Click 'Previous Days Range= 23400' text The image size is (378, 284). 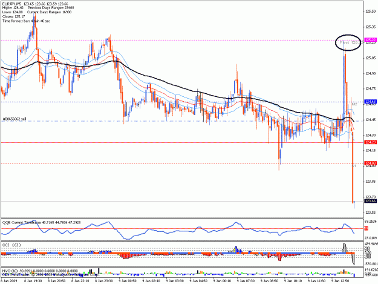coord(51,8)
